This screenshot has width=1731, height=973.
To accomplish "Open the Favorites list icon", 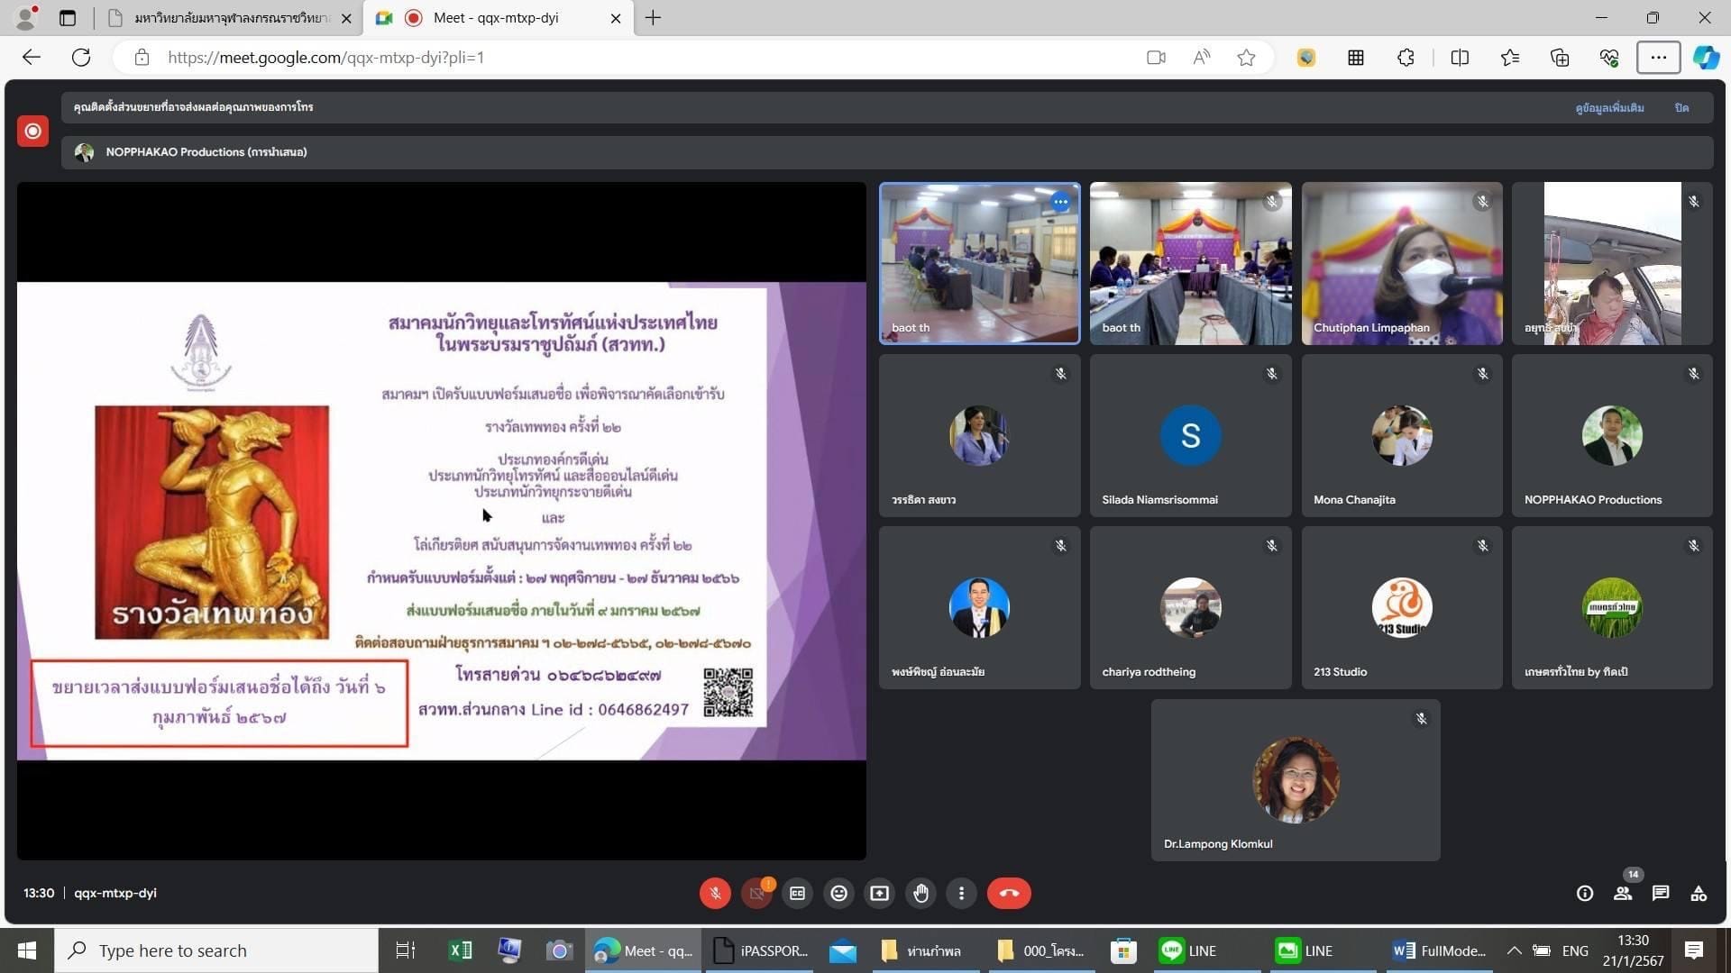I will pos(1510,58).
